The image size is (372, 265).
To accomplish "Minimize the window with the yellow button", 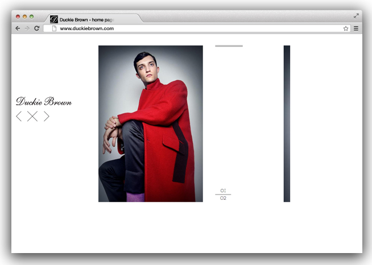I will tap(24, 16).
